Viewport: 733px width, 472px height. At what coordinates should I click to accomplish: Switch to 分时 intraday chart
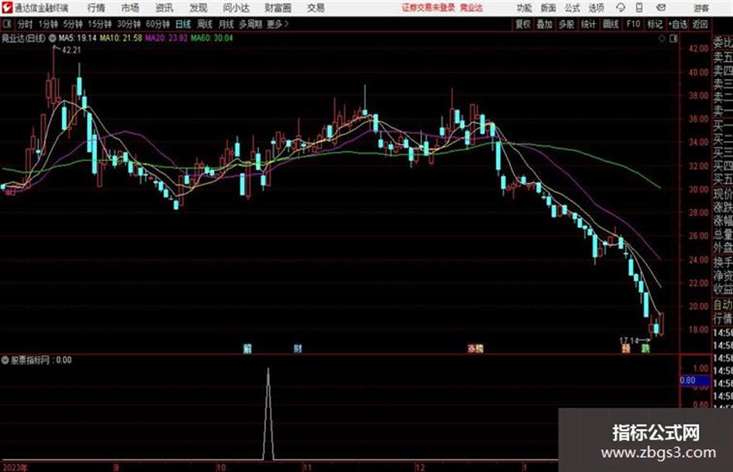pyautogui.click(x=26, y=24)
